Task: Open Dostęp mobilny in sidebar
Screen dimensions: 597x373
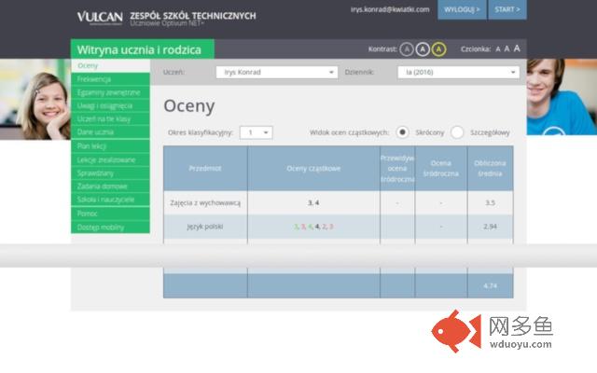Action: point(110,228)
